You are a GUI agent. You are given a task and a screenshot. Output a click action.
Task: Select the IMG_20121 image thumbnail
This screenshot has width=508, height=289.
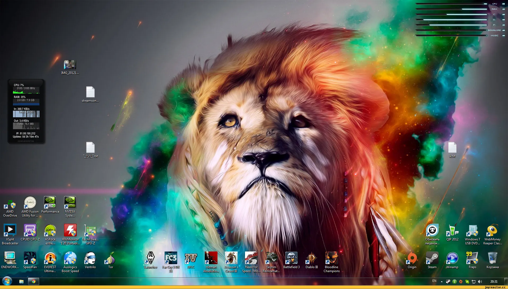pyautogui.click(x=70, y=67)
